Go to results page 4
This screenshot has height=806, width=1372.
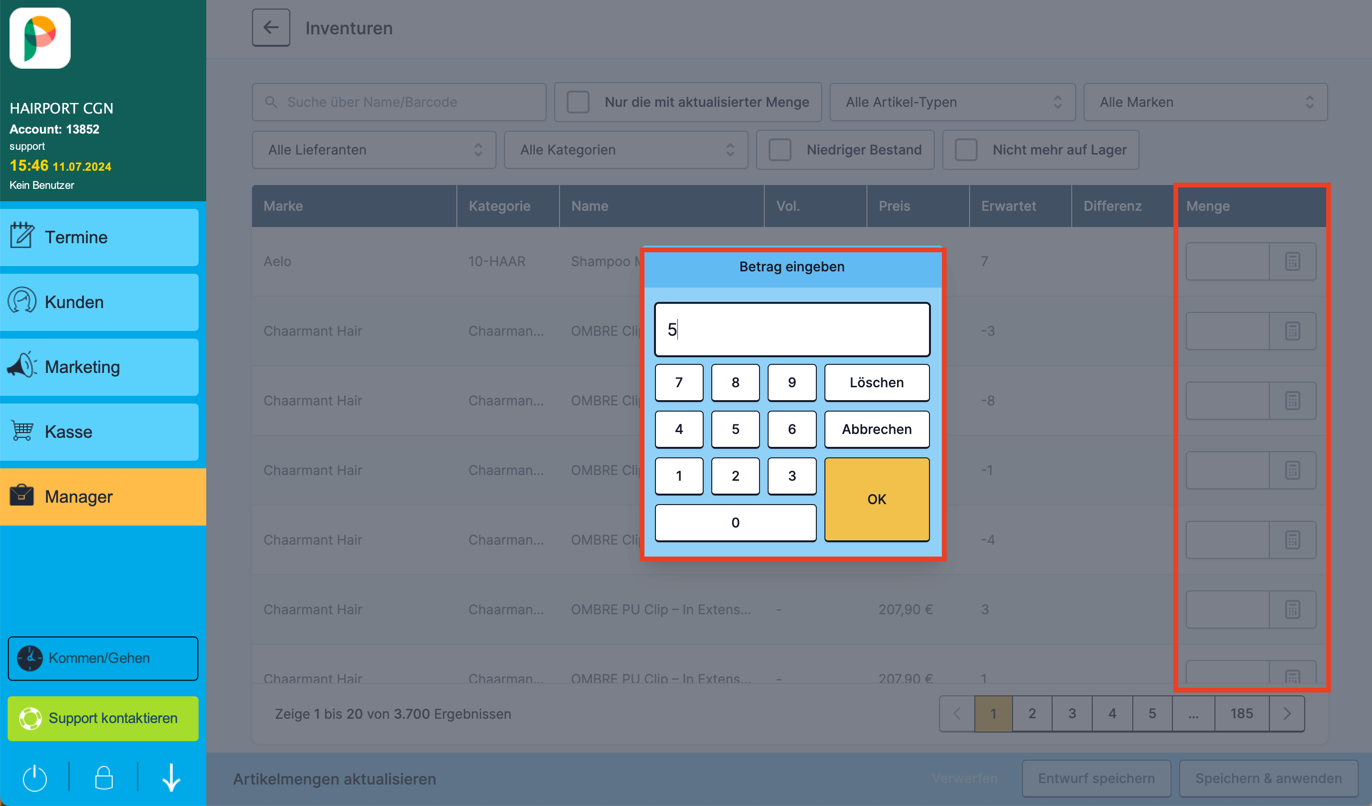[x=1112, y=713]
